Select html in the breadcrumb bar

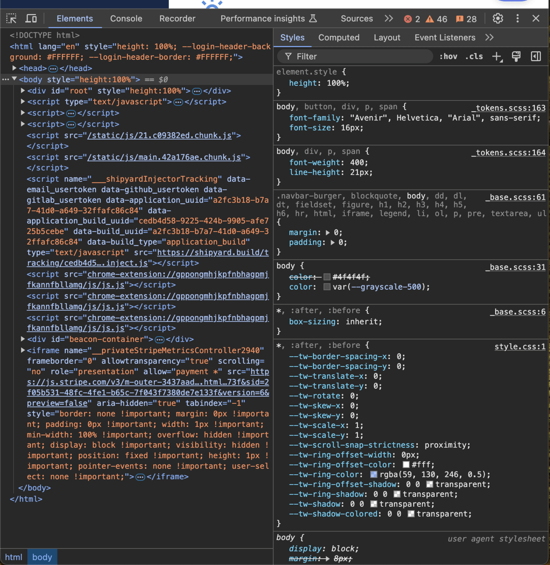[13, 557]
